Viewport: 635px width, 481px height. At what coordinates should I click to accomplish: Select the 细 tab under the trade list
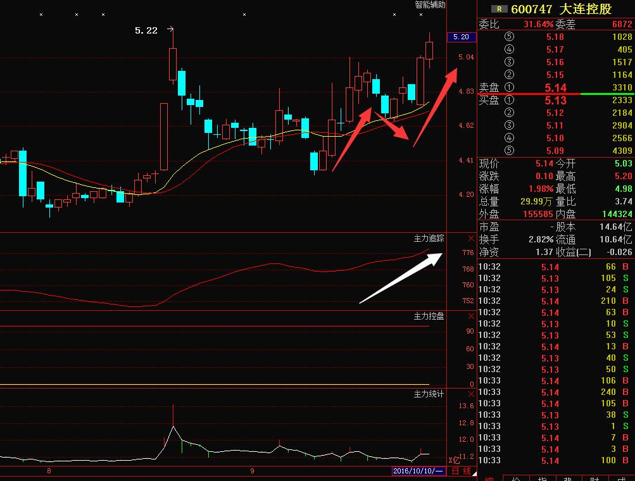click(x=489, y=478)
